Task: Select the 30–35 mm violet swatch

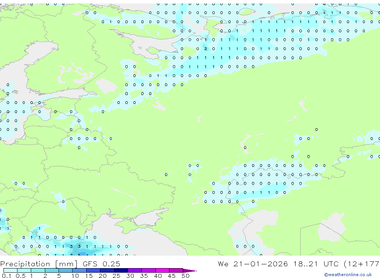Action: (x=135, y=270)
